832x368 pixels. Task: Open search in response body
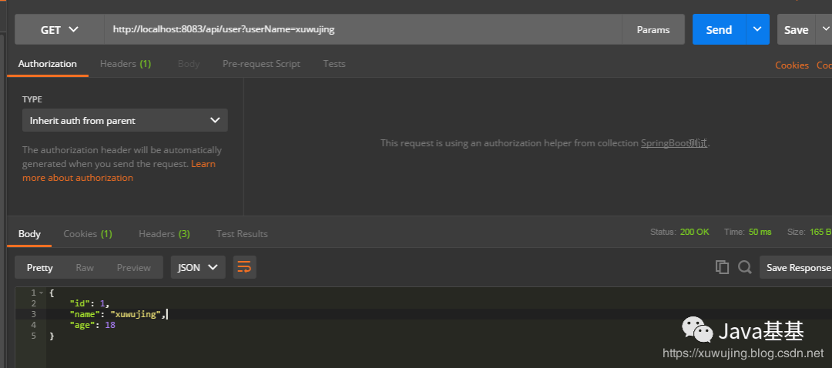745,267
